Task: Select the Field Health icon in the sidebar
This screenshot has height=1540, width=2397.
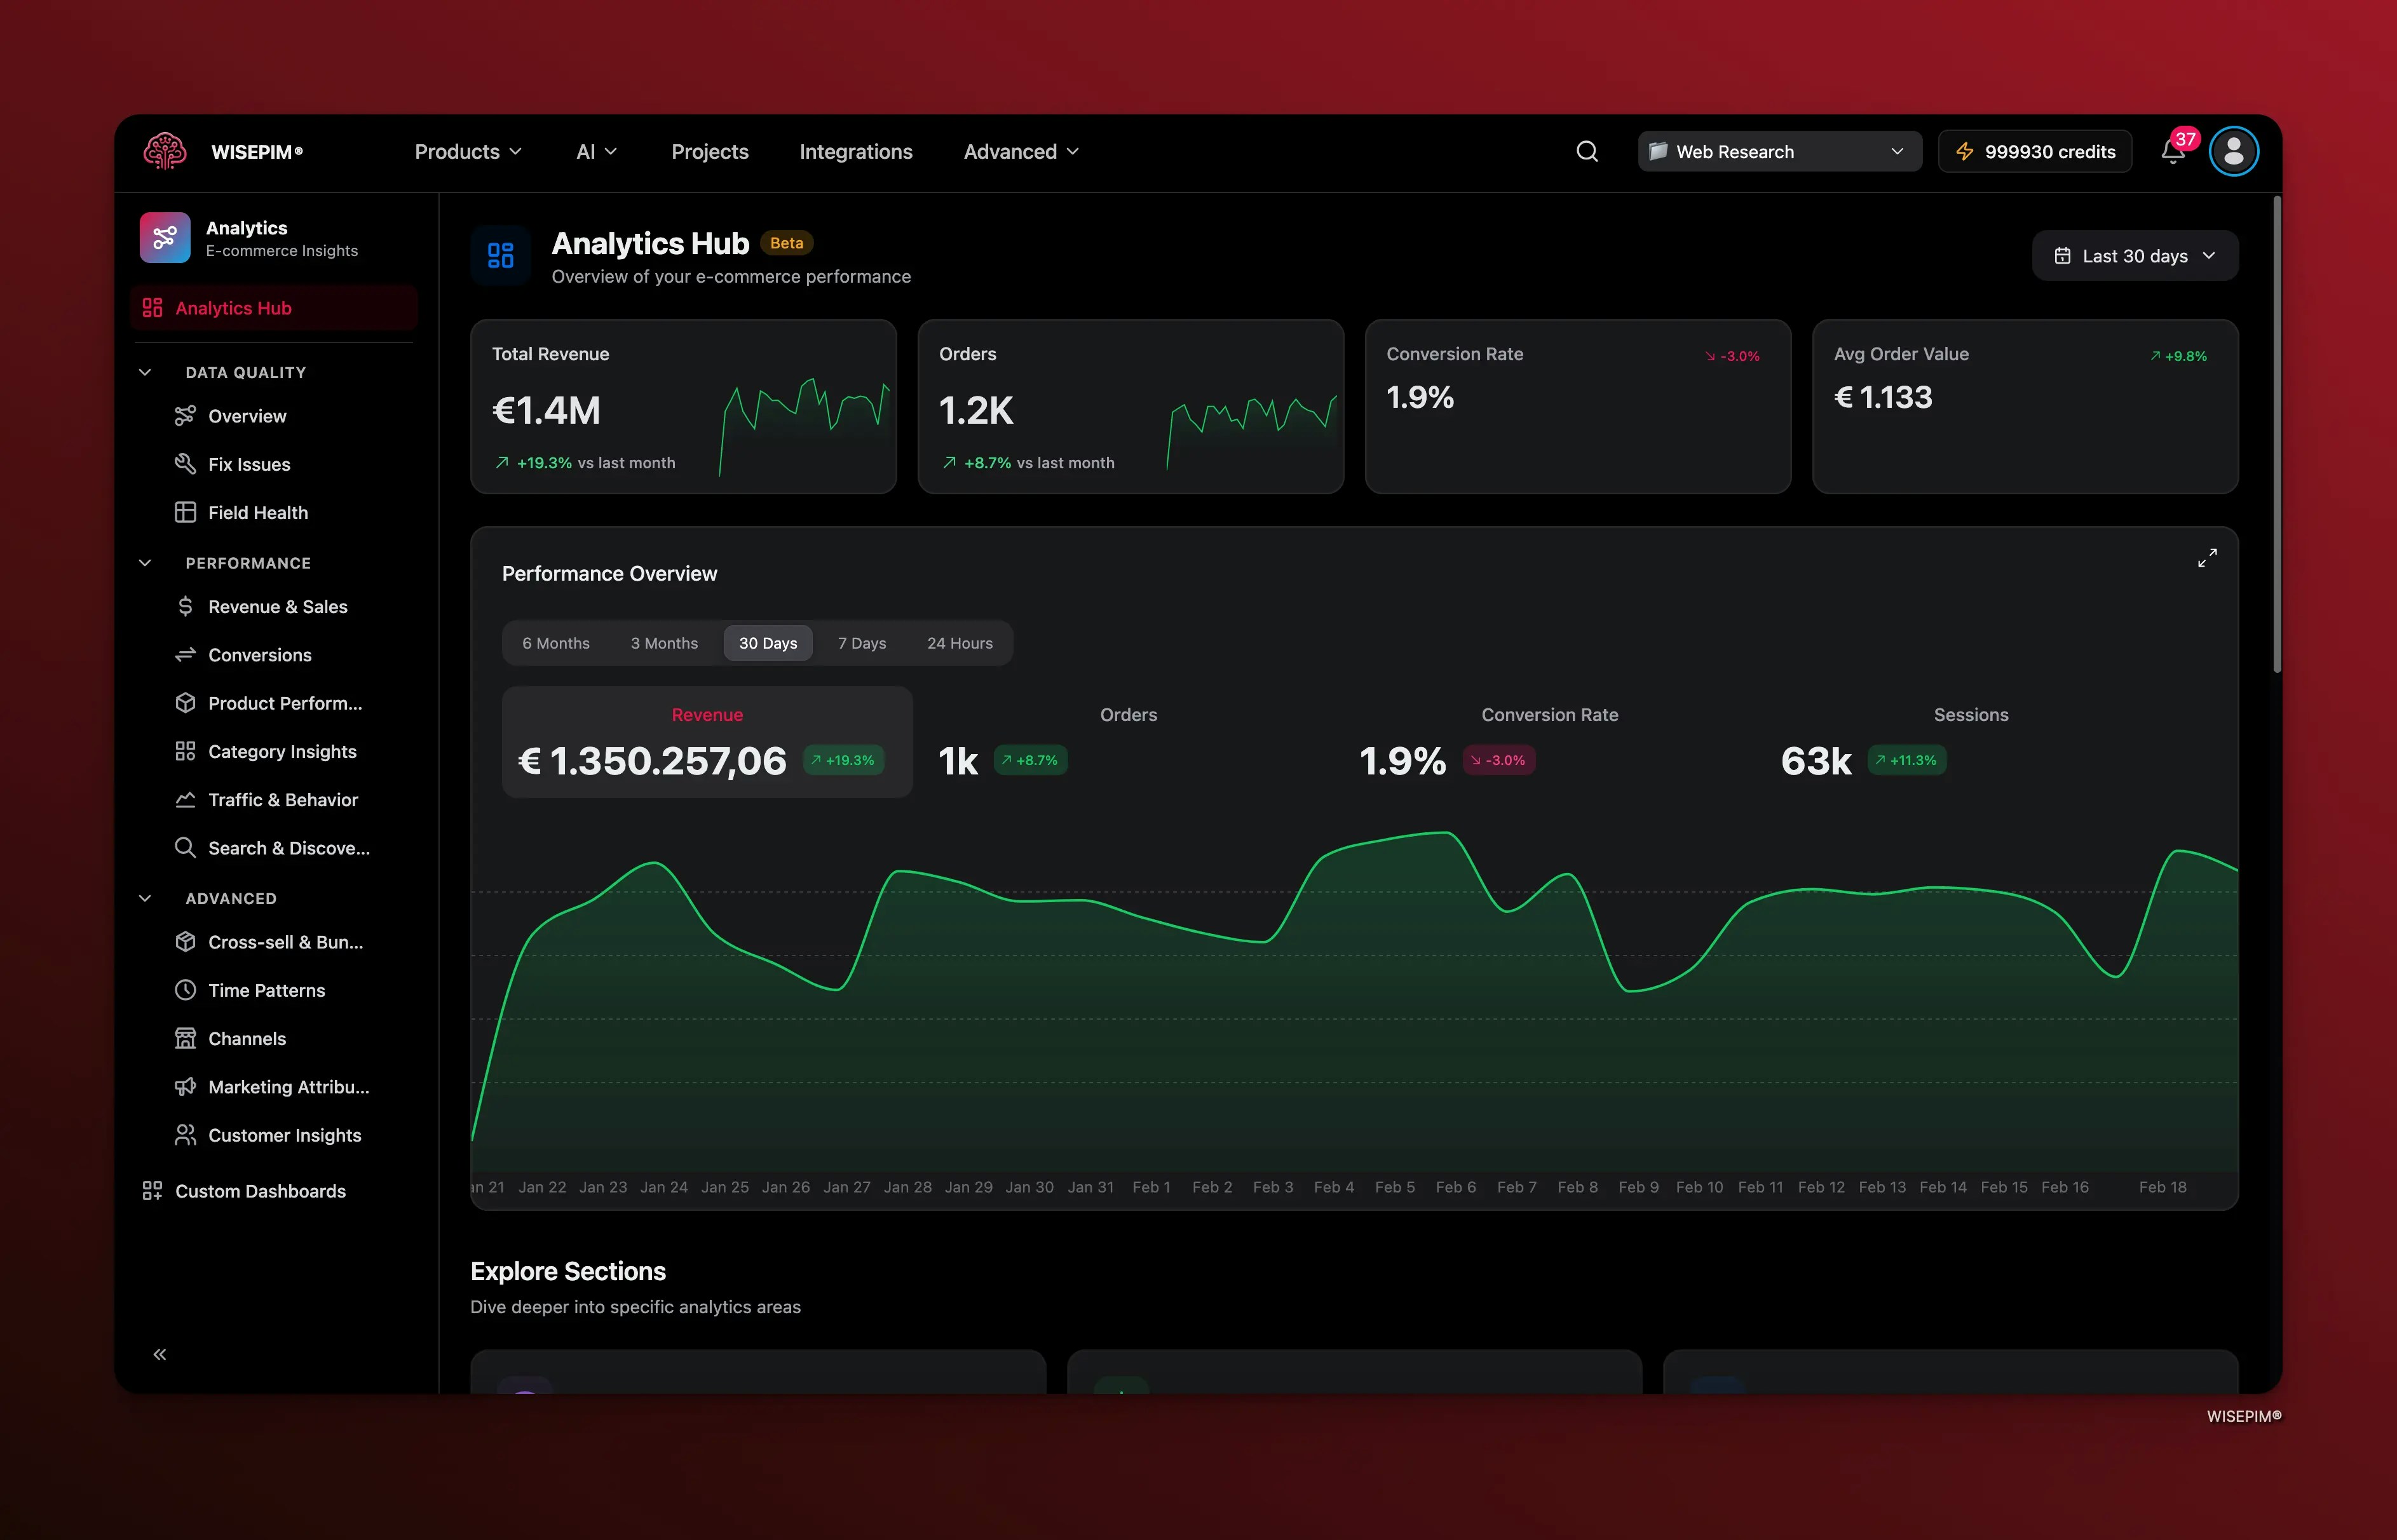Action: pyautogui.click(x=186, y=512)
